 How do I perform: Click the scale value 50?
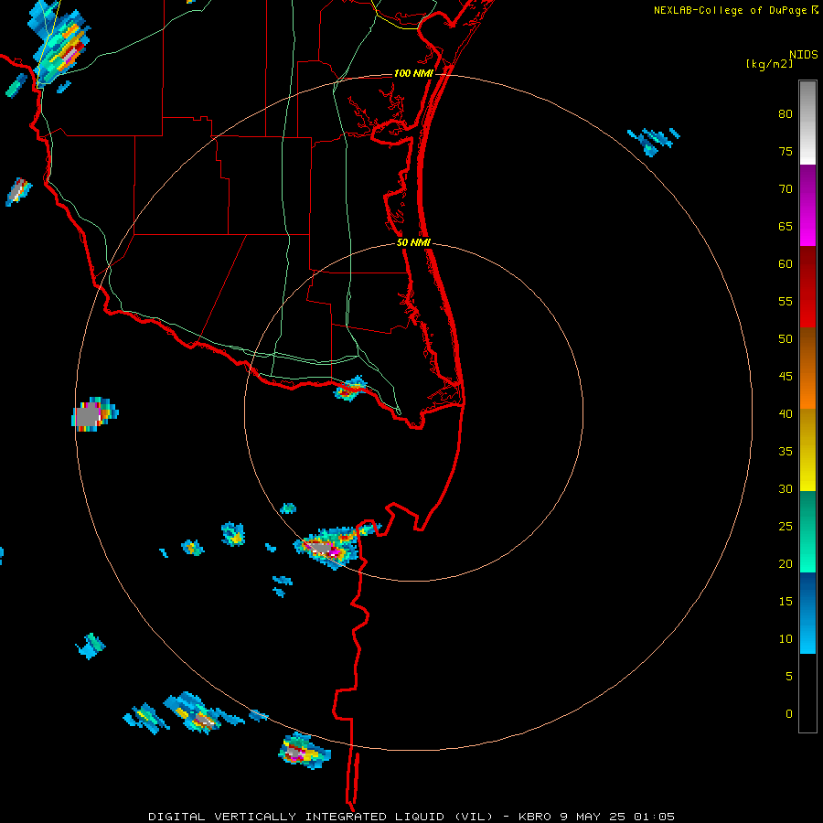786,339
